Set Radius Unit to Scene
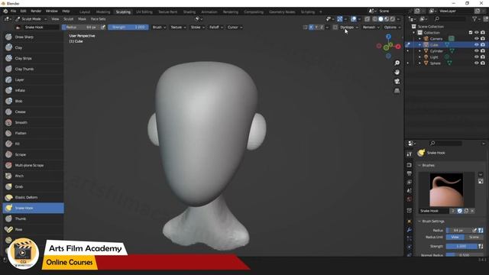Viewport: 489px width, 275px height. coord(474,238)
